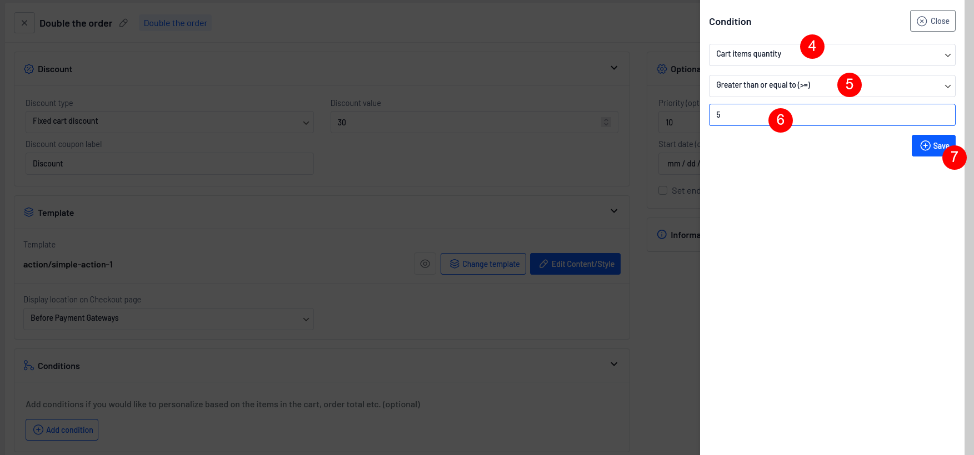Viewport: 974px width, 455px height.
Task: Click the X icon to exit the editor
Action: [24, 23]
